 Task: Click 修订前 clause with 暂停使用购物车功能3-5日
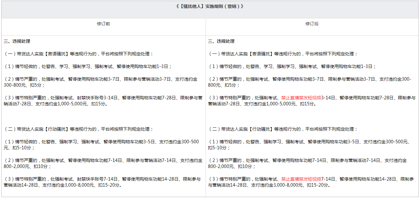point(101,145)
